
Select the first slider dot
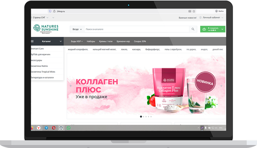(141, 117)
